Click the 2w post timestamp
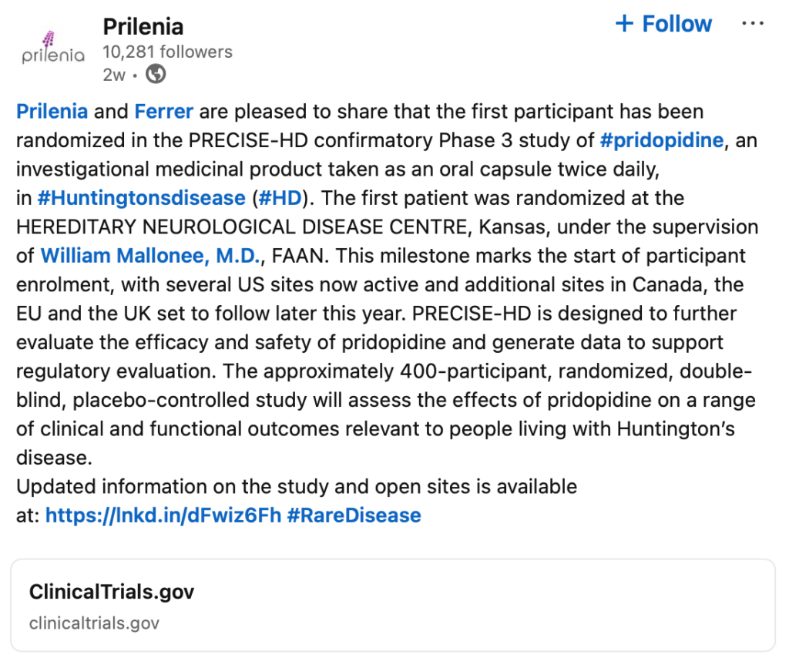Viewport: 789px width, 668px height. click(114, 75)
